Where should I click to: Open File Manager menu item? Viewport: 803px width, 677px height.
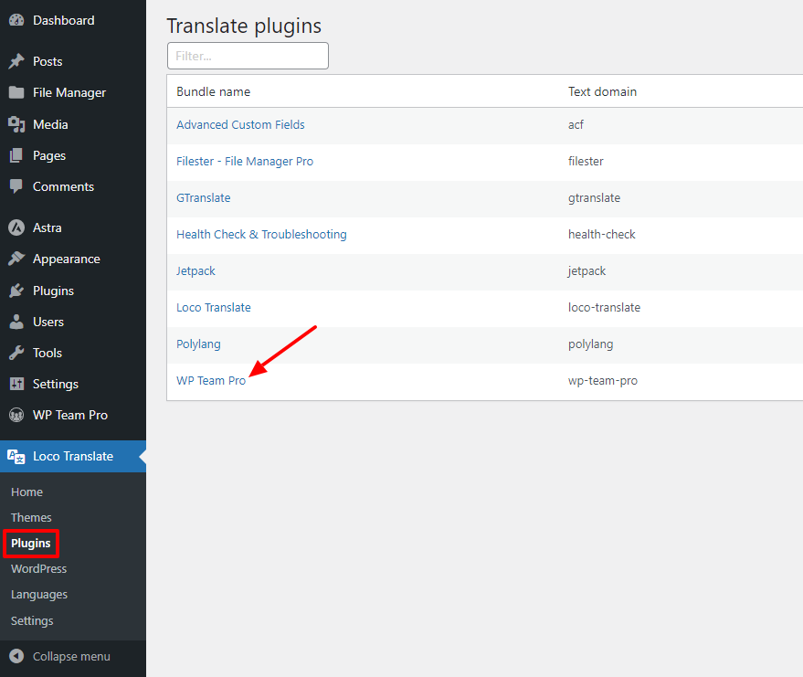69,92
